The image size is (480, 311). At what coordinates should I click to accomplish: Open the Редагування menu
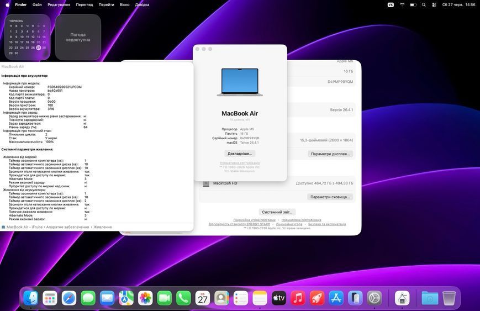59,4
